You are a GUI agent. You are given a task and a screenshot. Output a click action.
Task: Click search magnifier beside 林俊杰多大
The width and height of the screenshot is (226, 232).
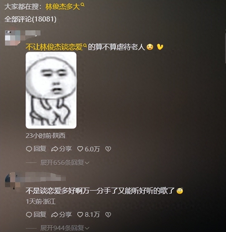[x=82, y=5]
